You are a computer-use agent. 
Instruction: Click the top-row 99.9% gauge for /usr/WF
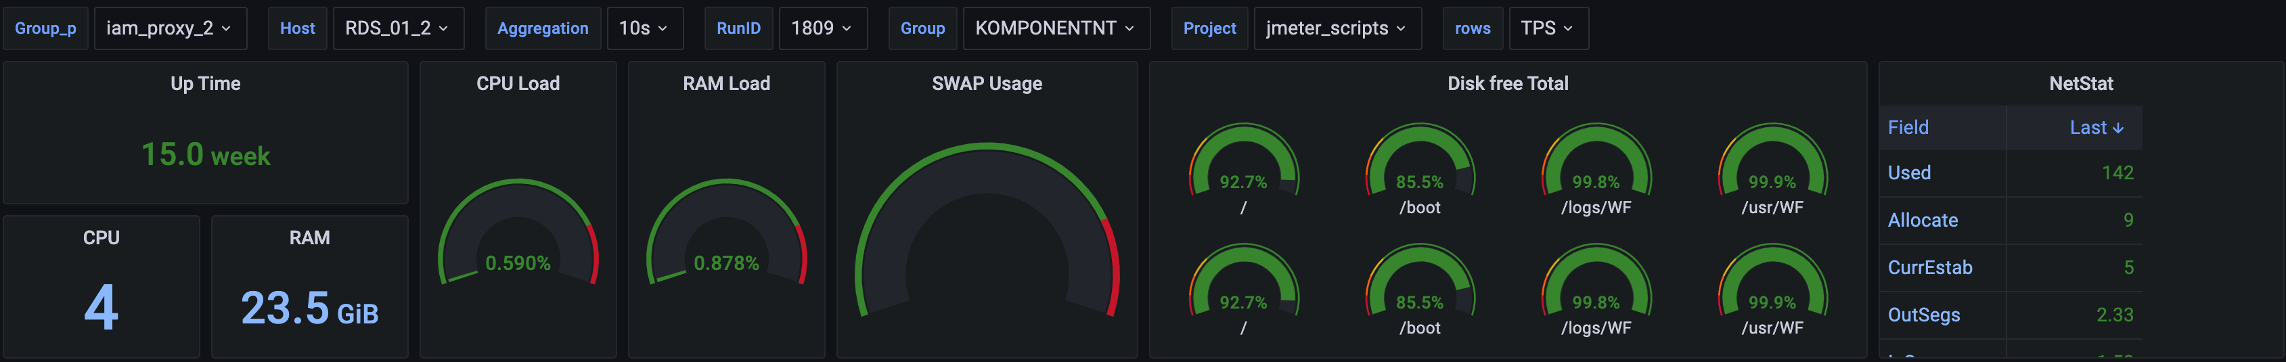pos(1772,160)
